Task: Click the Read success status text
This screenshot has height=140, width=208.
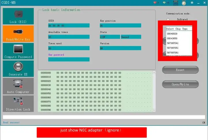Action: [12, 123]
